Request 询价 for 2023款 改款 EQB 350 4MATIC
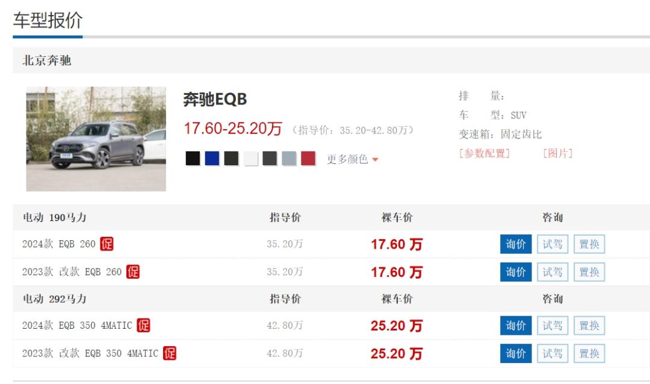The image size is (650, 384). 516,353
